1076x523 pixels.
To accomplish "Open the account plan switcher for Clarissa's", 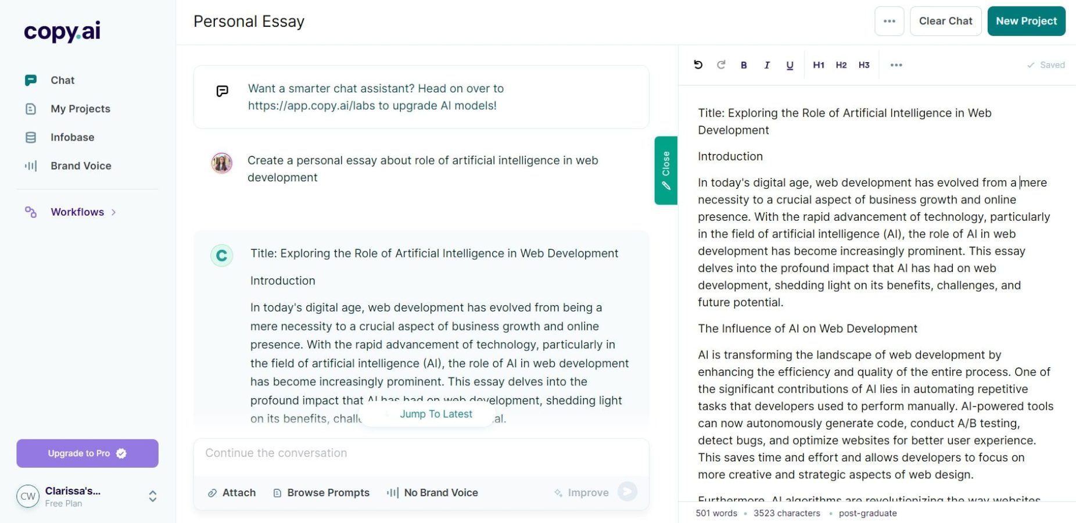I will (x=152, y=496).
